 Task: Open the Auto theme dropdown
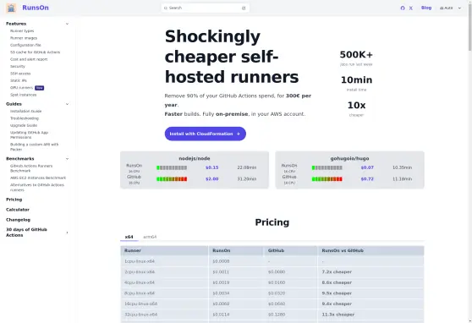pos(451,8)
